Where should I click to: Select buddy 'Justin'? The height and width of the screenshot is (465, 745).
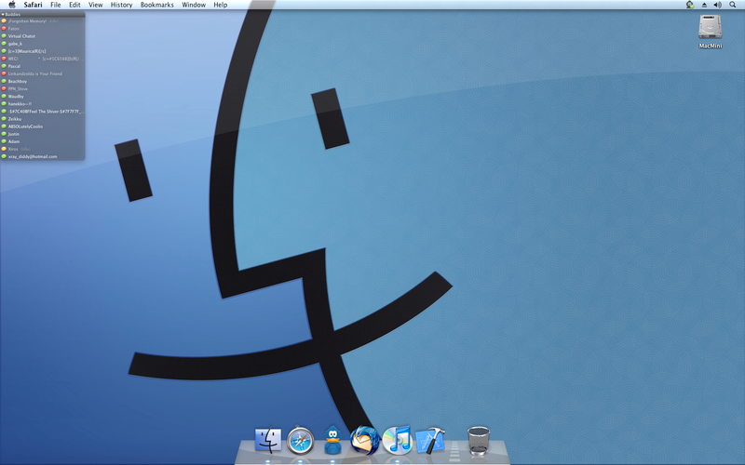(x=43, y=134)
